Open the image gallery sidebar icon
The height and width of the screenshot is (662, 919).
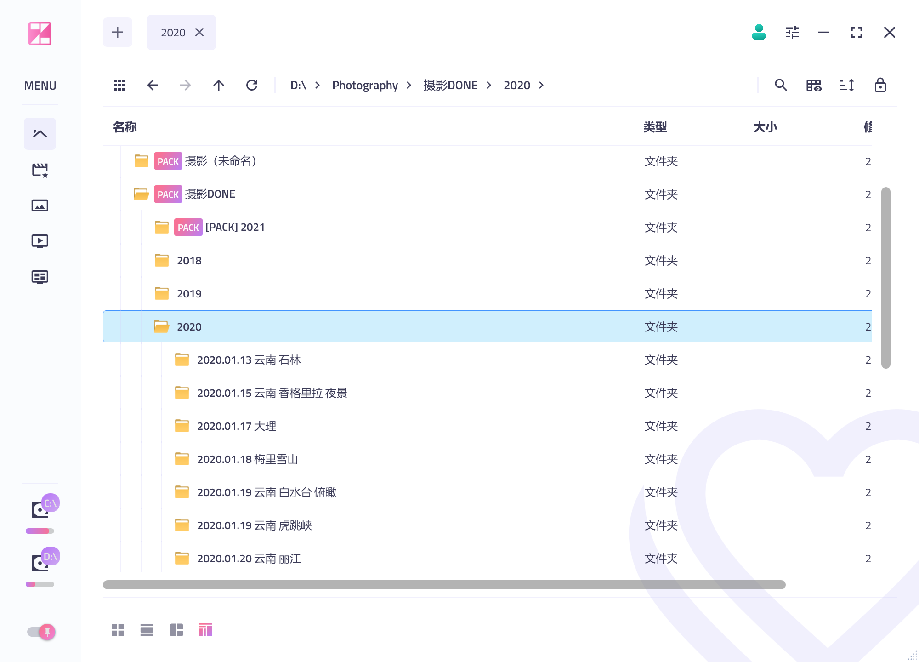40,205
